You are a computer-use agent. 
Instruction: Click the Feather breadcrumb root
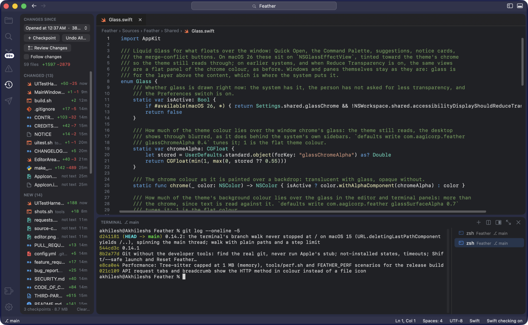point(109,31)
